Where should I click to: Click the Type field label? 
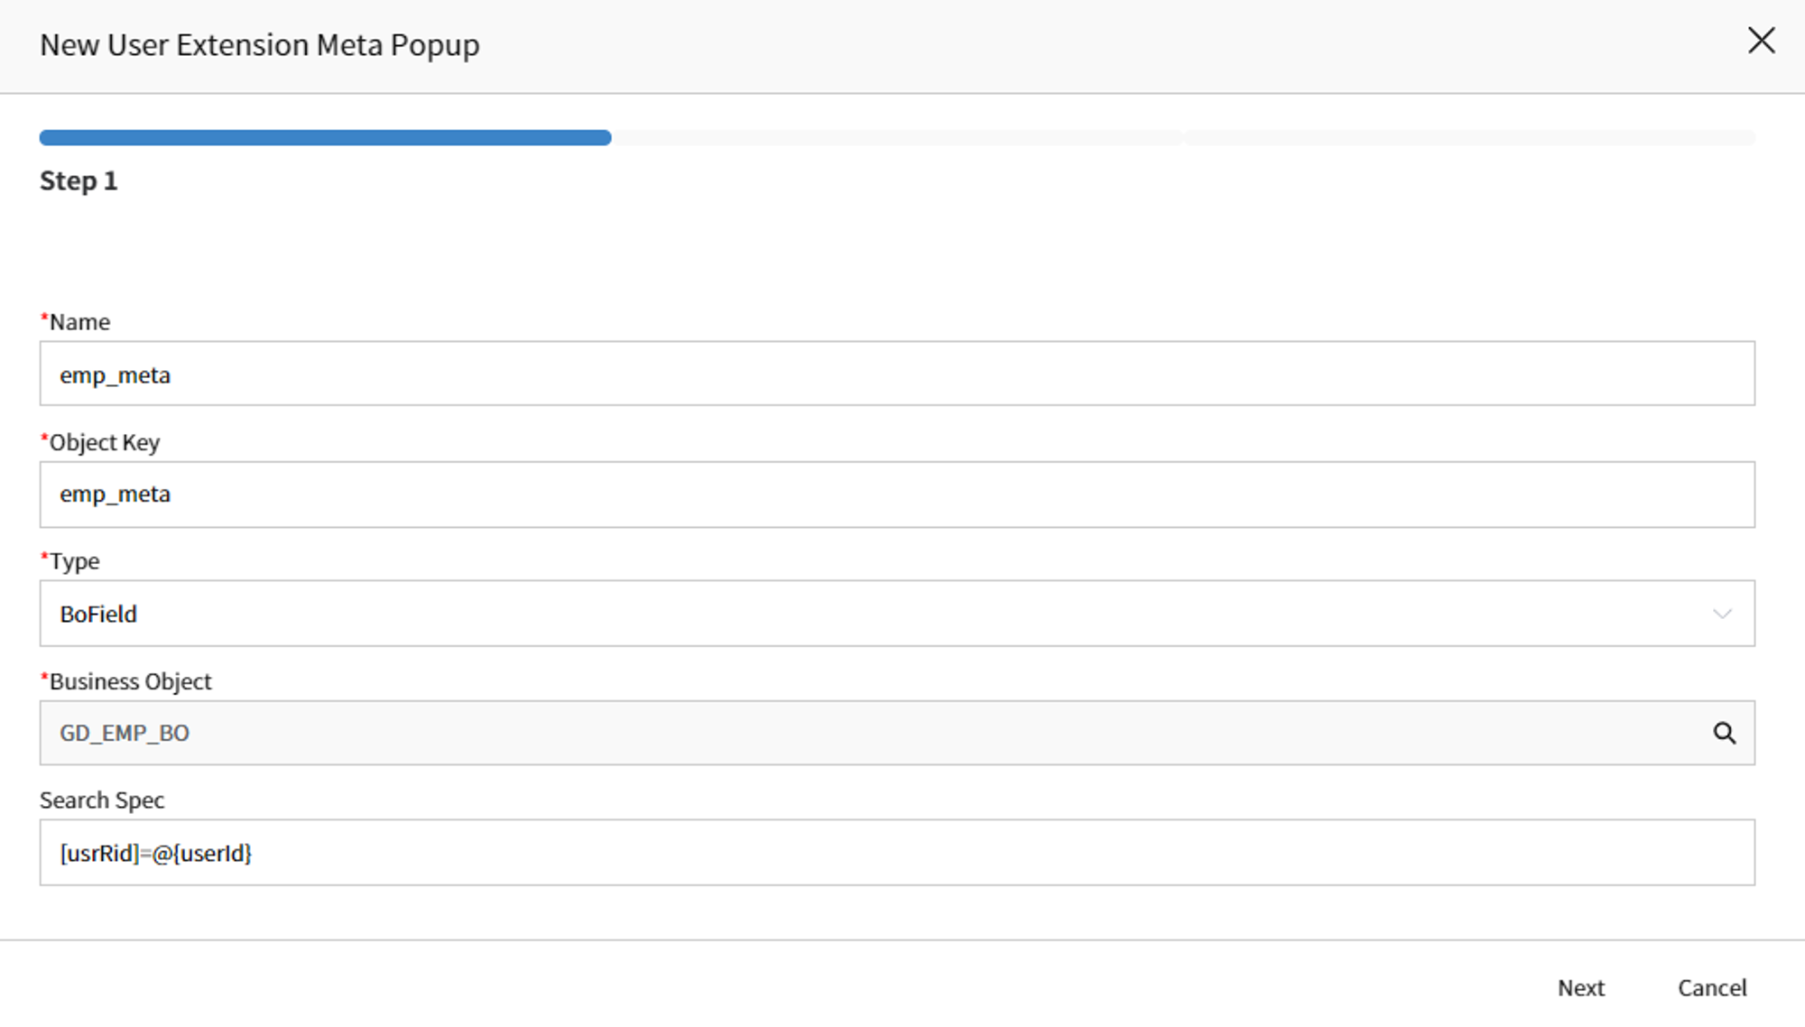pyautogui.click(x=69, y=561)
